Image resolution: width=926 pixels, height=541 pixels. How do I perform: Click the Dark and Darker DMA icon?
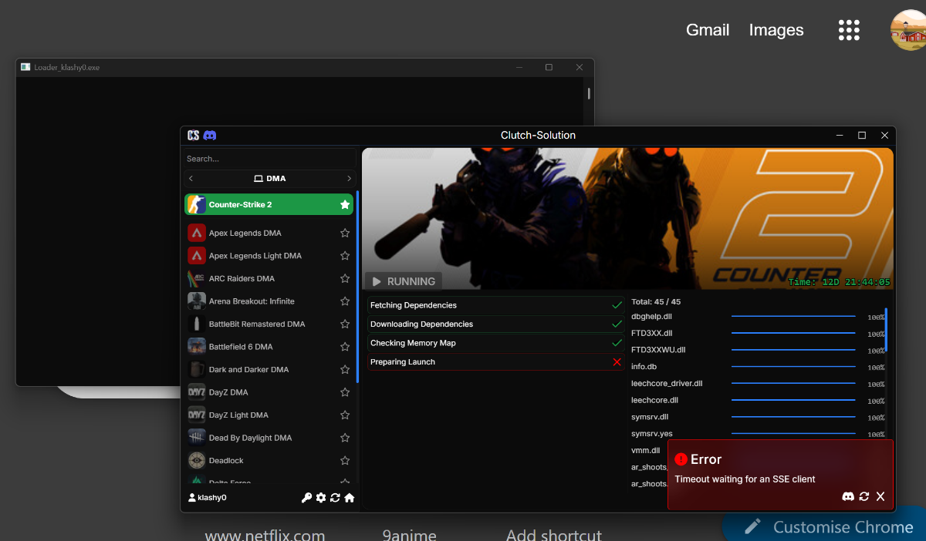tap(197, 369)
